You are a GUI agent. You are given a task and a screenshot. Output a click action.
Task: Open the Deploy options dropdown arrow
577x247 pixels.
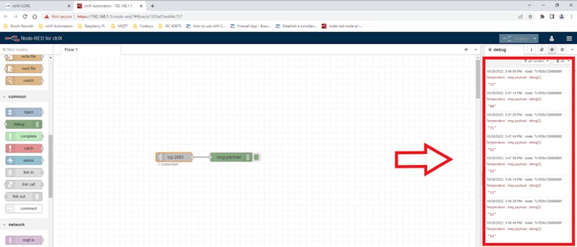point(535,38)
